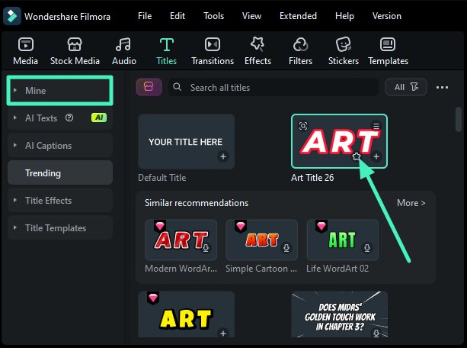467x348 pixels.
Task: Download the Midas comic title
Action: click(376, 333)
